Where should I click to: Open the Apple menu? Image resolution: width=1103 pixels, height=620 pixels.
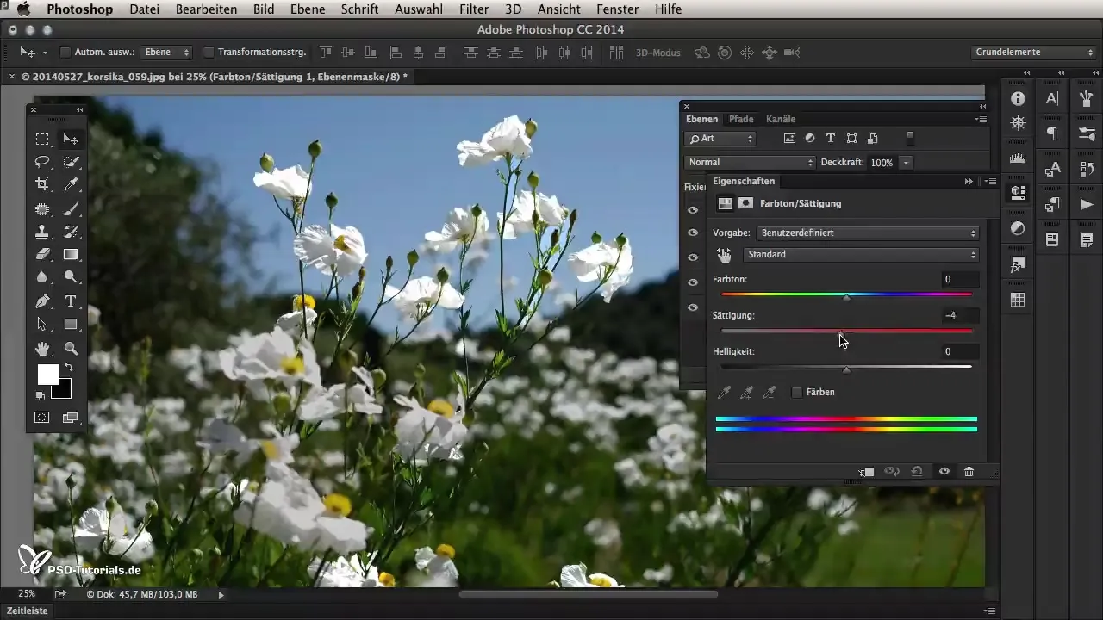click(22, 9)
